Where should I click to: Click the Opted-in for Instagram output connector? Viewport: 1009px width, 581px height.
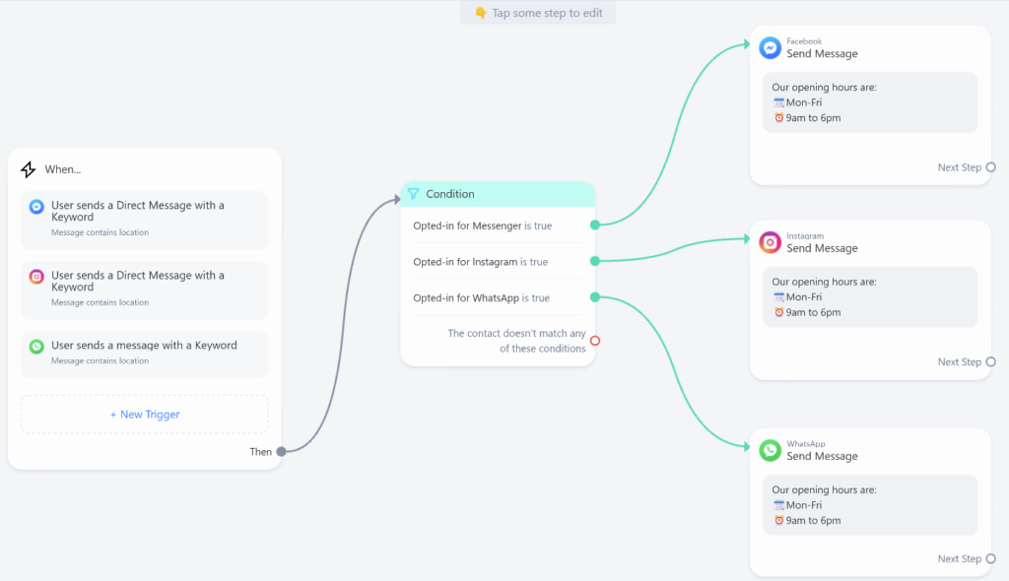[595, 261]
